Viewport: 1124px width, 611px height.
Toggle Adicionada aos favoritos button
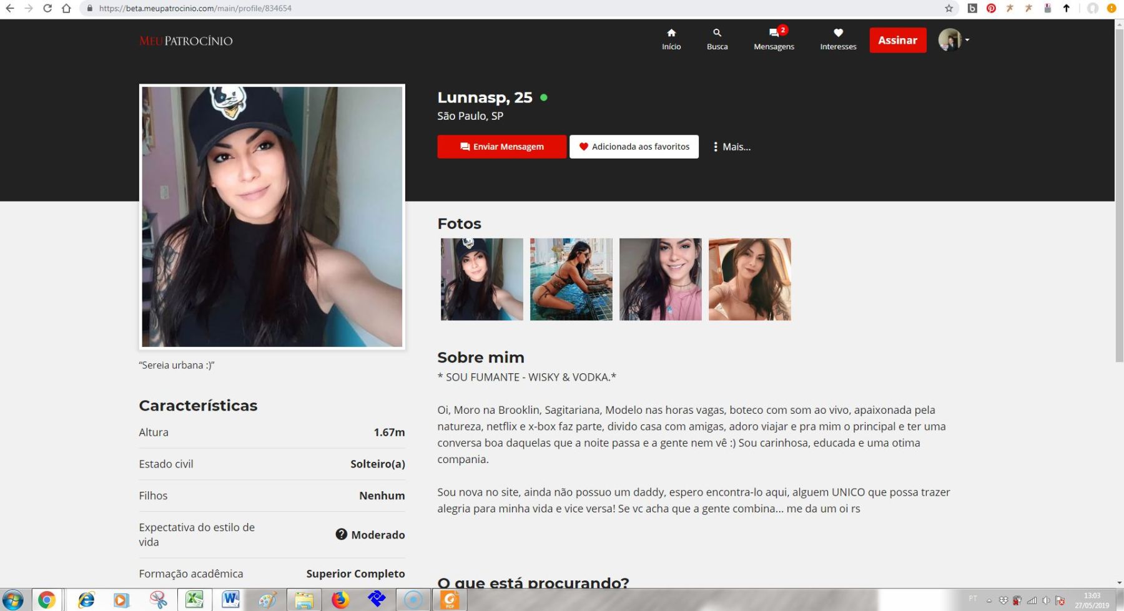point(634,147)
